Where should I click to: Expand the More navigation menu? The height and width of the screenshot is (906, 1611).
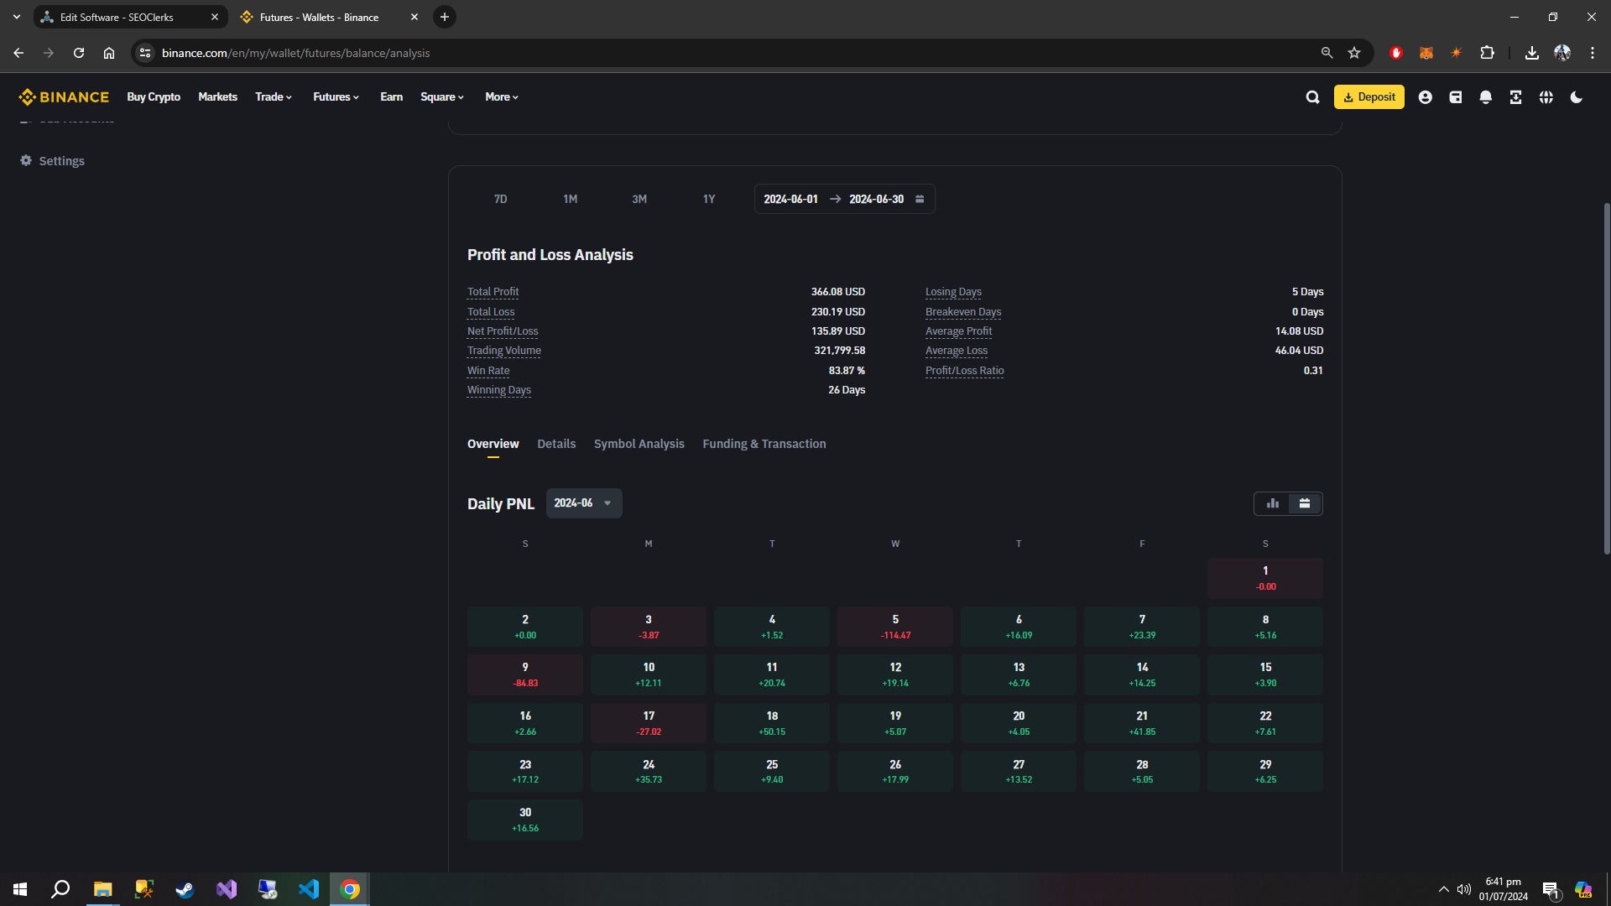pyautogui.click(x=501, y=97)
